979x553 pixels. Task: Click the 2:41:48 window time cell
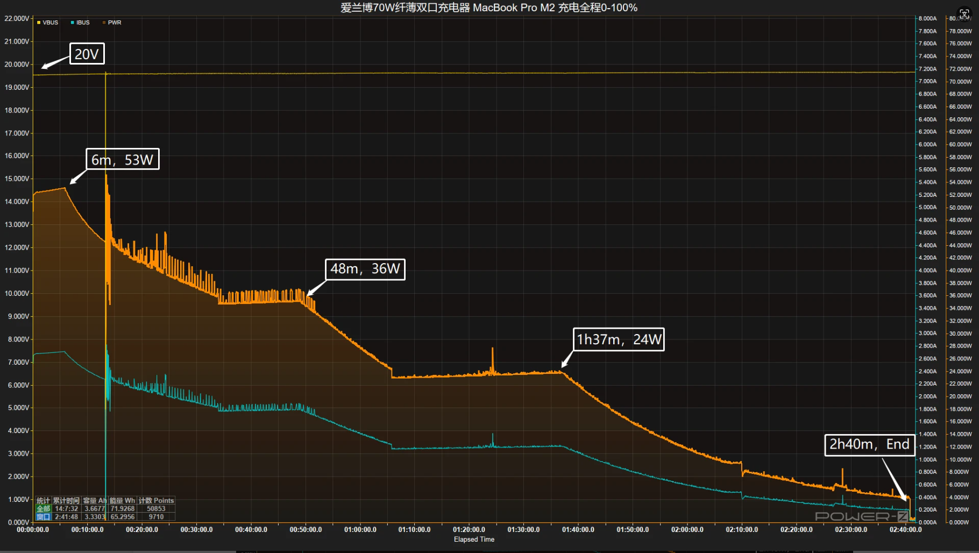(x=66, y=516)
